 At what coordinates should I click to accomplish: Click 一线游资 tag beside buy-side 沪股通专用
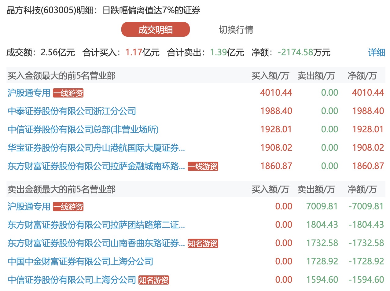tap(68, 93)
